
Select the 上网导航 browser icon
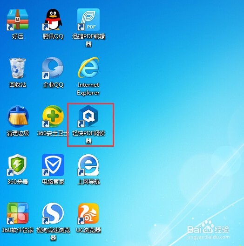[88, 165]
